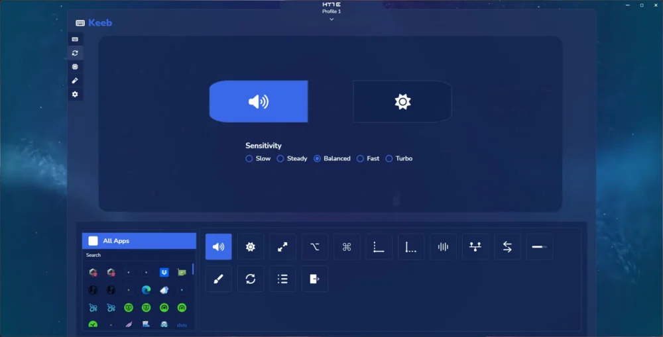The width and height of the screenshot is (663, 337).
Task: Select the green circuit card app icon
Action: coord(182,272)
